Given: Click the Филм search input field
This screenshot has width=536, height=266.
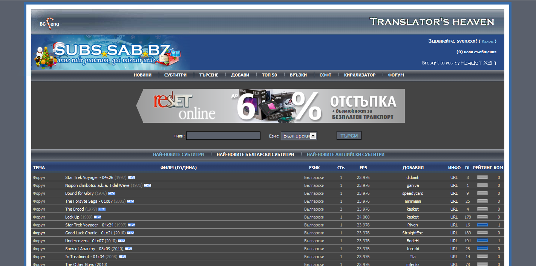Looking at the screenshot, I should point(223,136).
